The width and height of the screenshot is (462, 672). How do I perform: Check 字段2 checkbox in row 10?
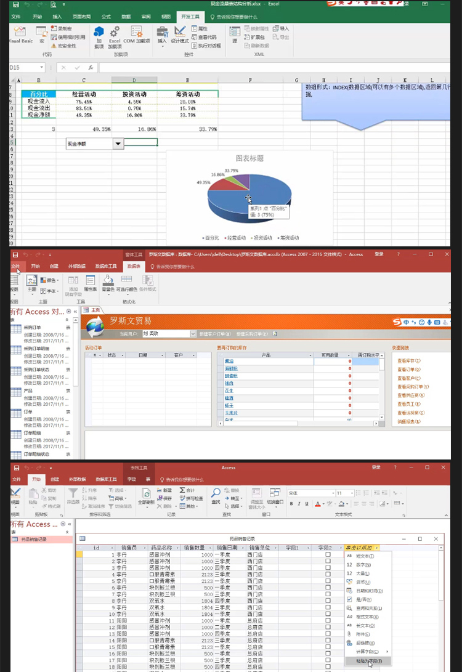pos(328,614)
